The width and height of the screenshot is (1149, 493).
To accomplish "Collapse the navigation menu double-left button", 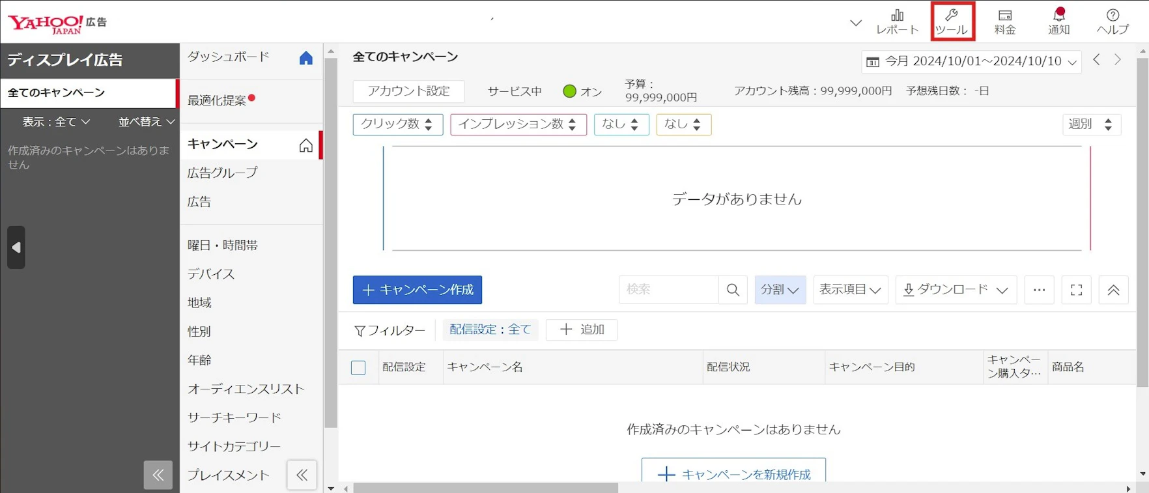I will pos(302,475).
